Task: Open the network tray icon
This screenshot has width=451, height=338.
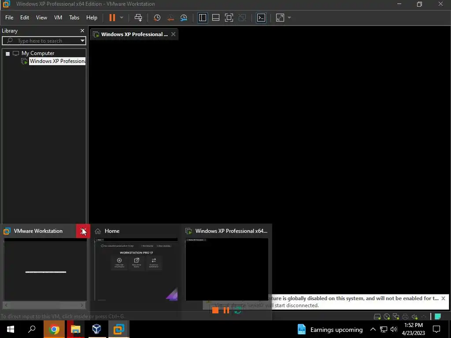Action: pos(384,329)
